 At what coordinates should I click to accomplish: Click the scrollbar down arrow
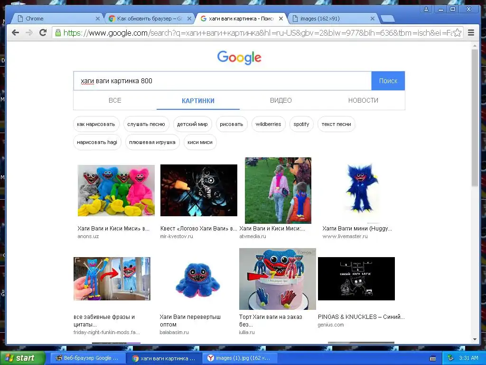[475, 339]
